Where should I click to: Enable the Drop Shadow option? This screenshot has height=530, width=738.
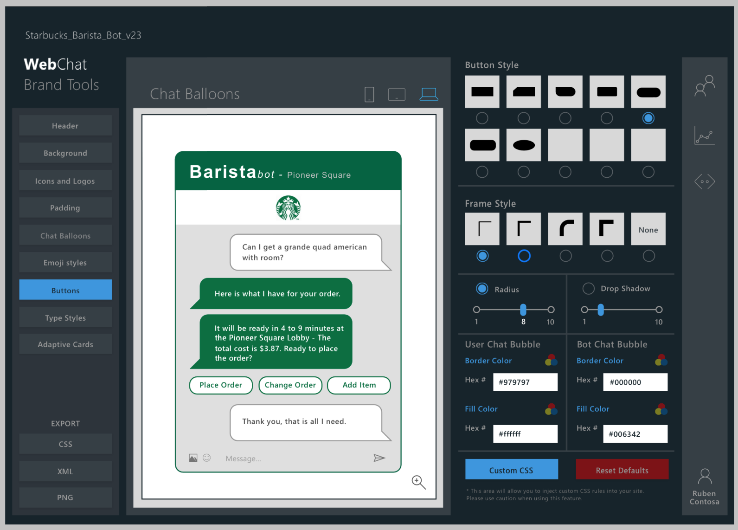click(589, 289)
